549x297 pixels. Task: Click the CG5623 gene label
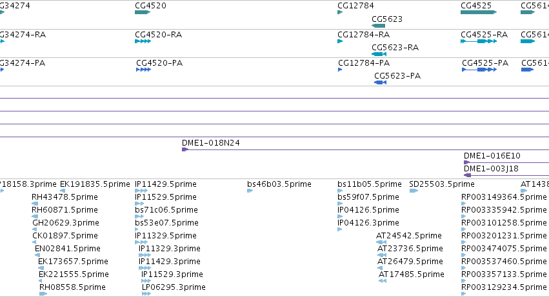(x=387, y=19)
